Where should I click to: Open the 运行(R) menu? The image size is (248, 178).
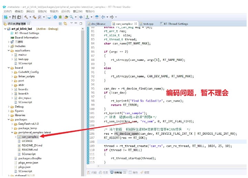pos(66,11)
